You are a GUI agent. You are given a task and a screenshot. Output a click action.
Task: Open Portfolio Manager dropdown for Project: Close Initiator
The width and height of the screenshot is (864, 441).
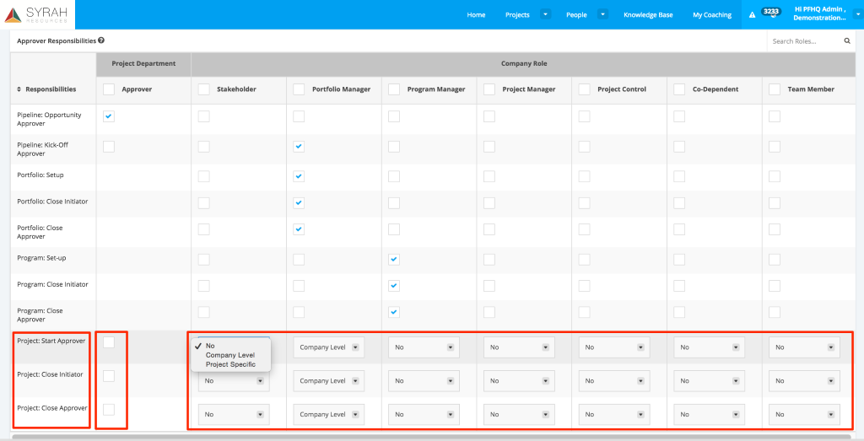click(x=329, y=381)
